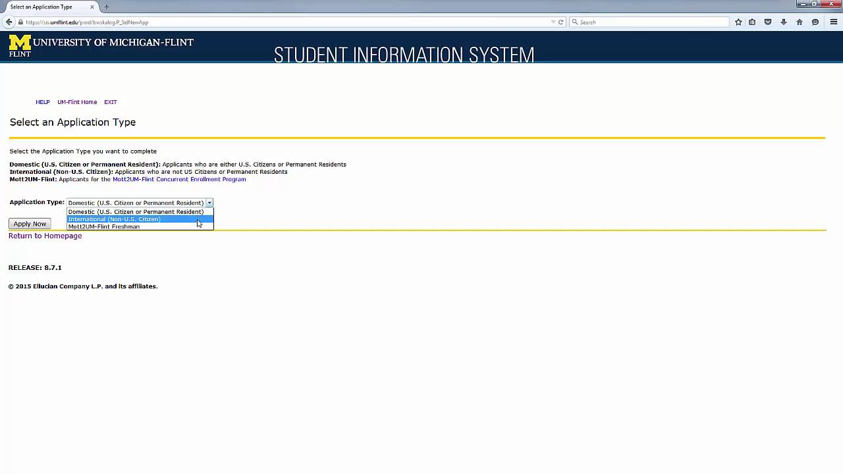Restore down the browser window

coord(815,3)
